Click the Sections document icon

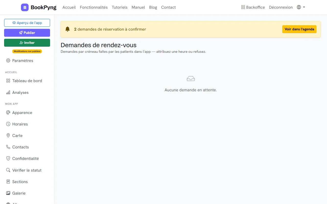(x=8, y=182)
